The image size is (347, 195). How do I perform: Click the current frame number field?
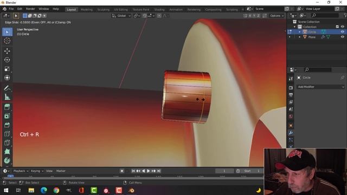click(224, 171)
